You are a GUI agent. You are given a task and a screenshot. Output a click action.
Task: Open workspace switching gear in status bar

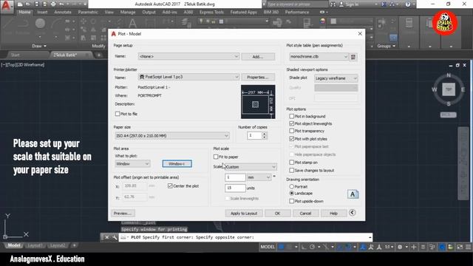point(400,247)
